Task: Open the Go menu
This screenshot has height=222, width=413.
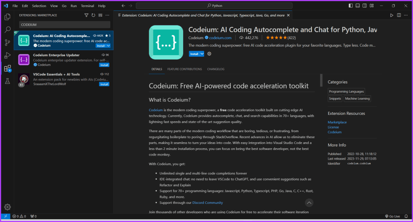Action: tap(64, 6)
